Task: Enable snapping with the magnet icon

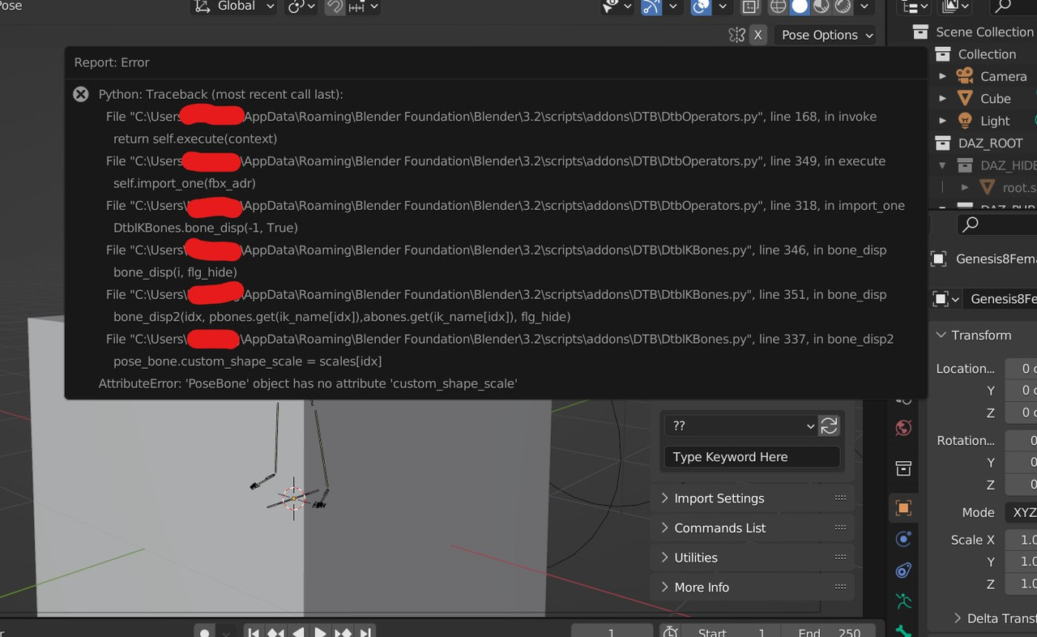Action: click(x=335, y=7)
